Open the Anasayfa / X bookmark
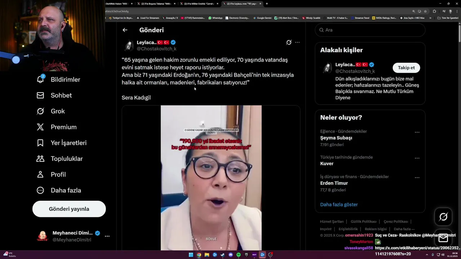461x259 pixels. [x=170, y=18]
